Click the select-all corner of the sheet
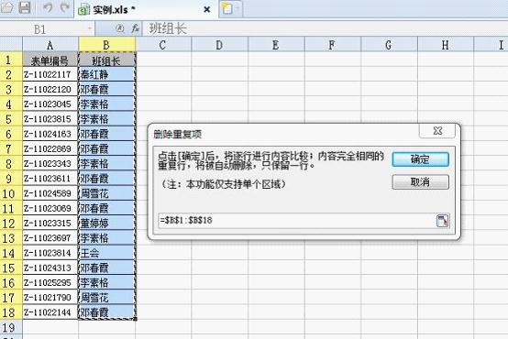Image resolution: width=508 pixels, height=339 pixels. pos(11,45)
